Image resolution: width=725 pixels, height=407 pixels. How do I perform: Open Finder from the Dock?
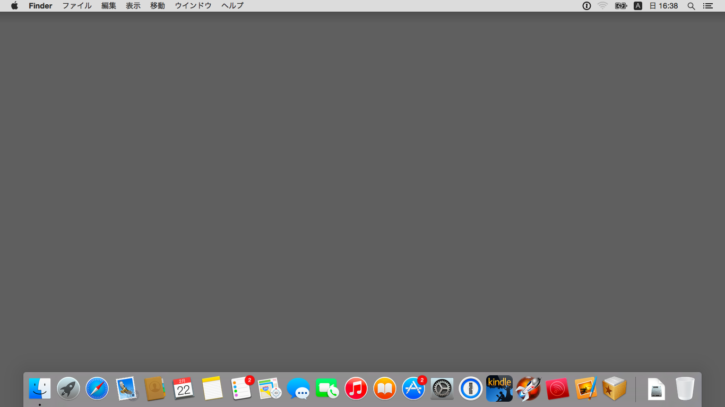(x=40, y=388)
